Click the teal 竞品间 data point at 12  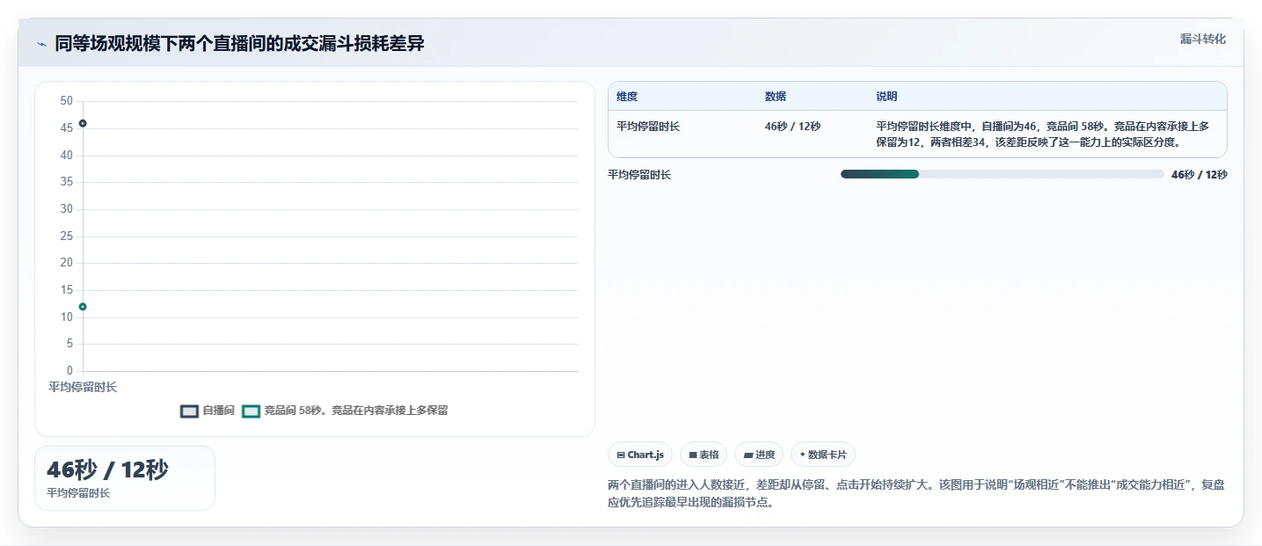[x=83, y=307]
